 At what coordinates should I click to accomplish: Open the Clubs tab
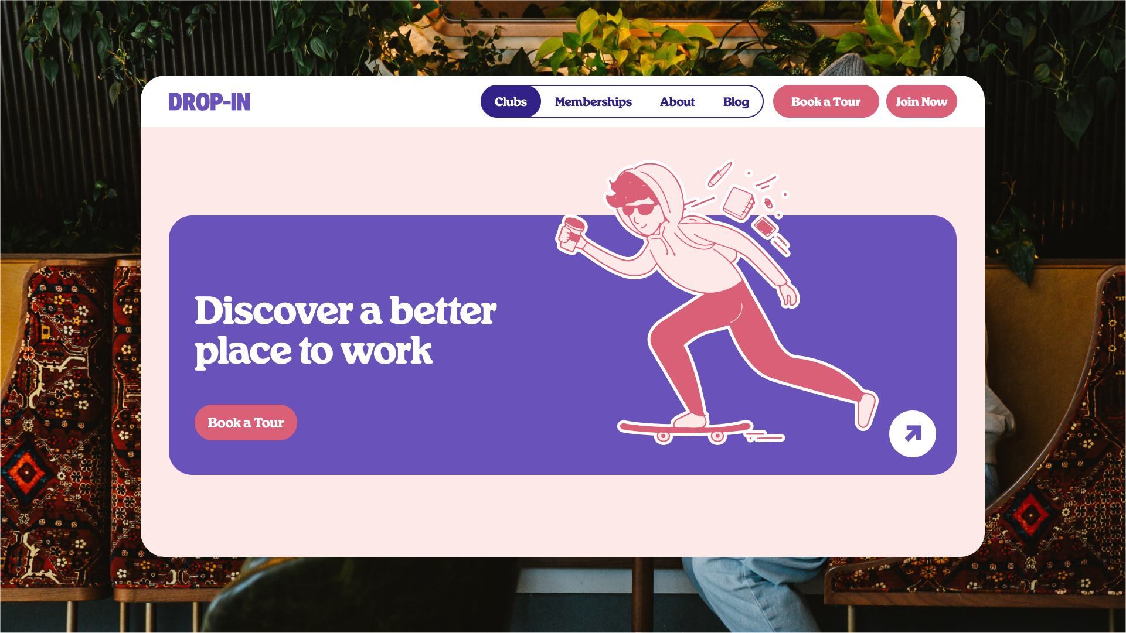pos(511,101)
